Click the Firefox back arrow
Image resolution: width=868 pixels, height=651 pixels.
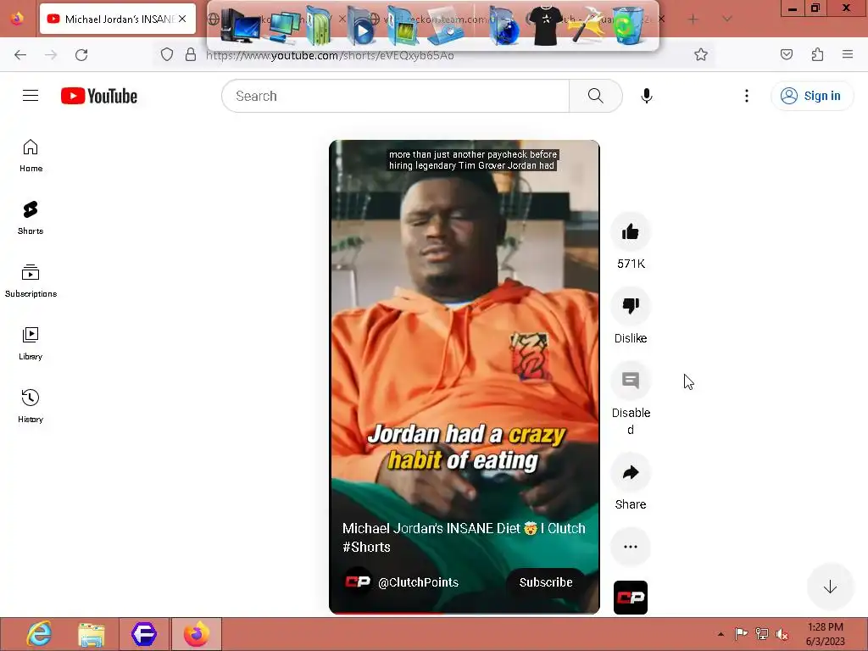[x=20, y=55]
